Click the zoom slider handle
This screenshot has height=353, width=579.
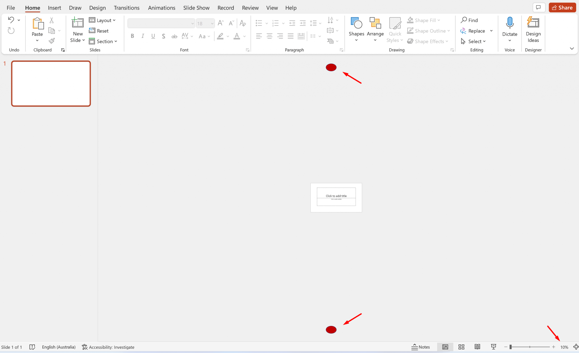tap(511, 347)
